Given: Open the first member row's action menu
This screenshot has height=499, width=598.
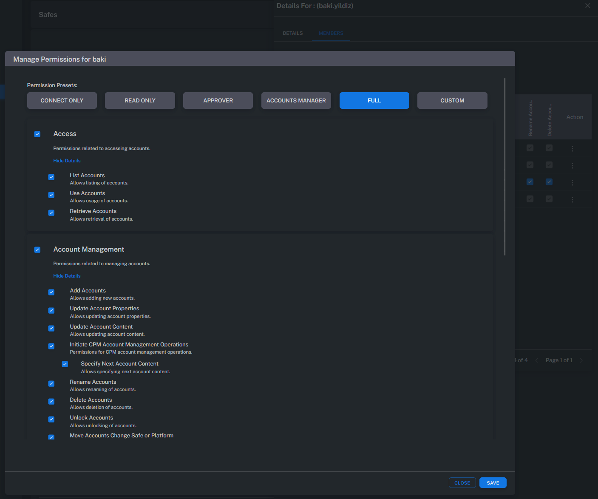Looking at the screenshot, I should coord(572,147).
